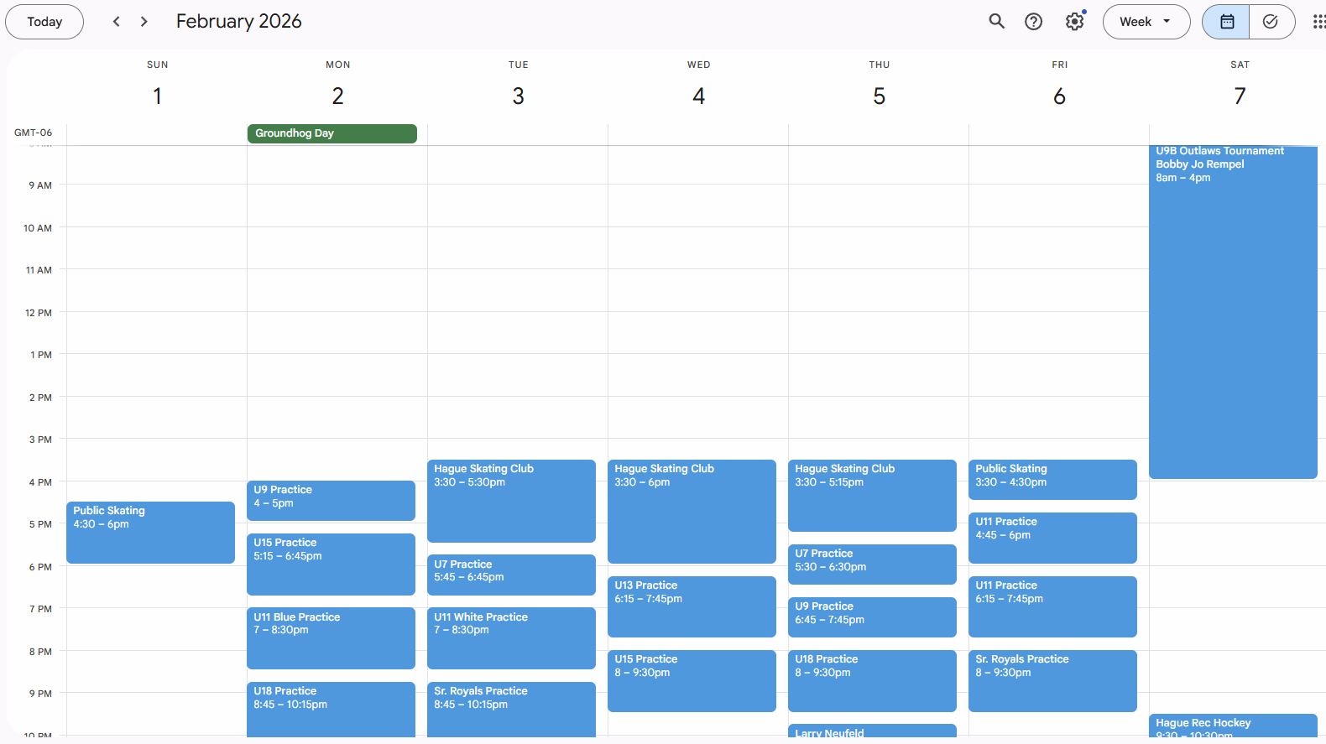Switch to Tasks view
The height and width of the screenshot is (744, 1326).
pos(1271,22)
